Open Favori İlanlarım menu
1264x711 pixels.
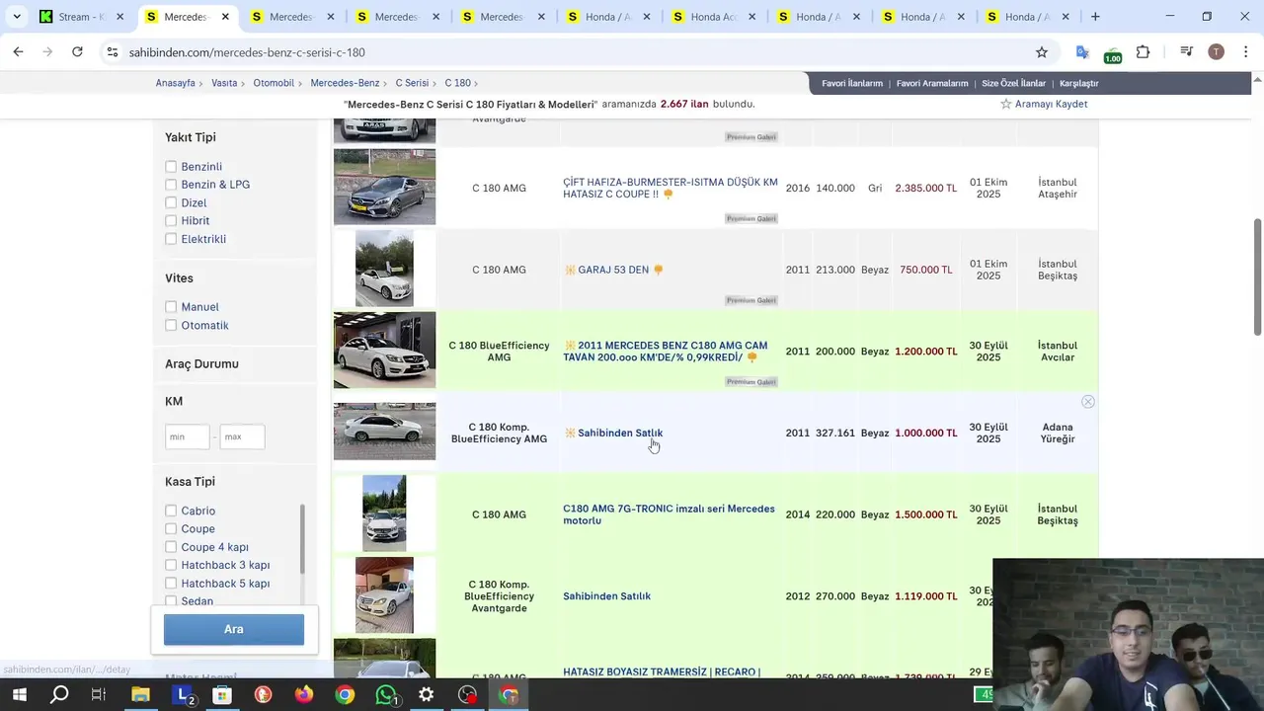(x=852, y=83)
